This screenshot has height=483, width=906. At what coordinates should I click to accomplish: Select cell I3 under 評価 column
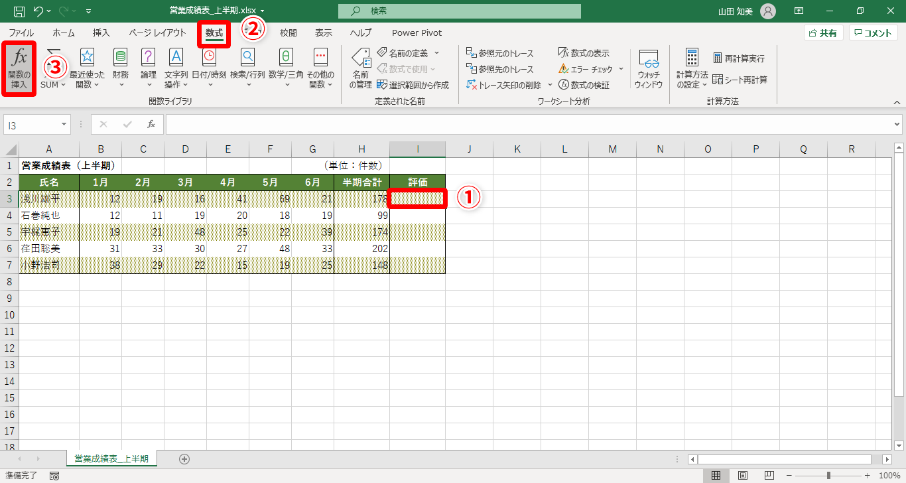coord(417,198)
